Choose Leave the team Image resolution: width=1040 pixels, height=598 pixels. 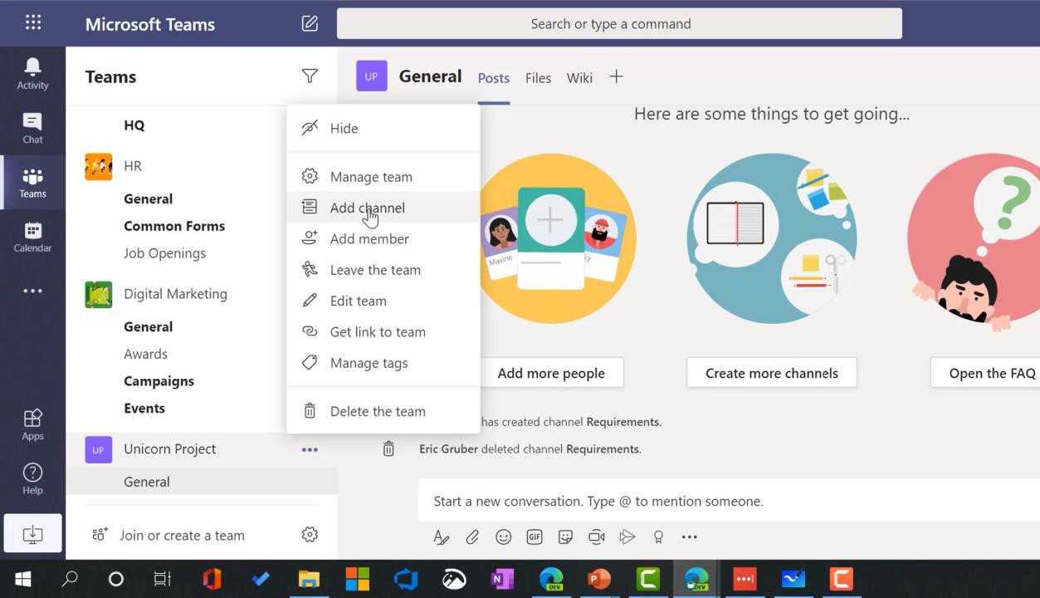coord(383,270)
